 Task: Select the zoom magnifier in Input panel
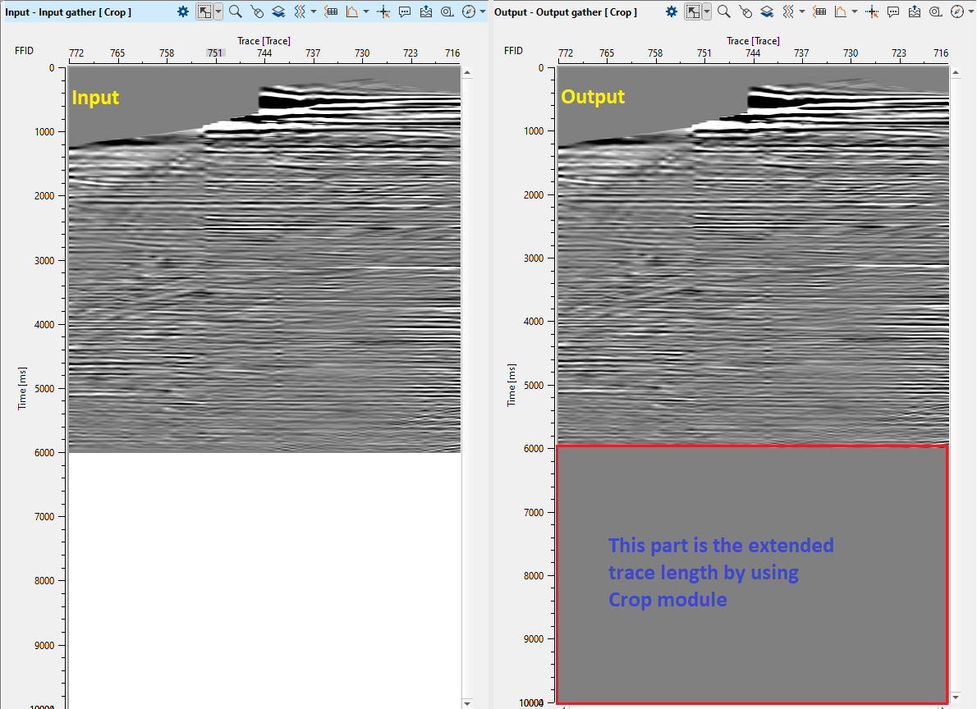tap(236, 11)
